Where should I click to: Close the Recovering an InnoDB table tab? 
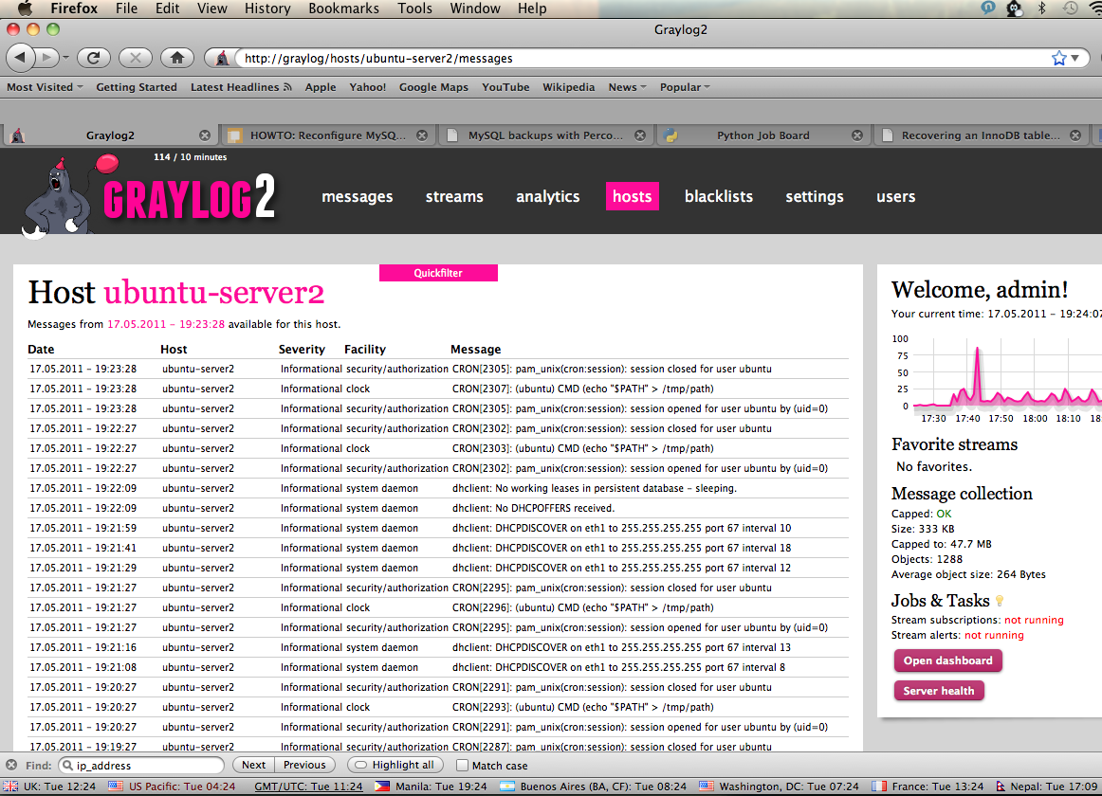1075,136
